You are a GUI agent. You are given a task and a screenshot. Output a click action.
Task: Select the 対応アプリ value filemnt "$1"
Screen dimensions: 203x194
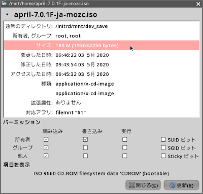(x=71, y=112)
